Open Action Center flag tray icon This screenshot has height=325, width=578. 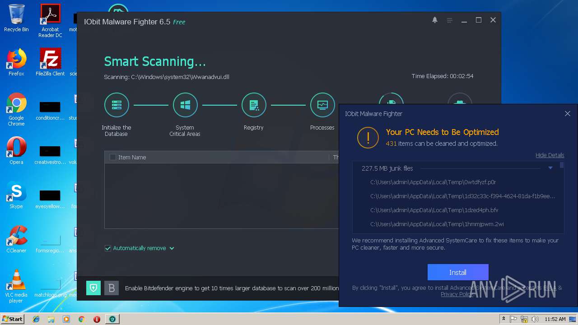tap(513, 319)
